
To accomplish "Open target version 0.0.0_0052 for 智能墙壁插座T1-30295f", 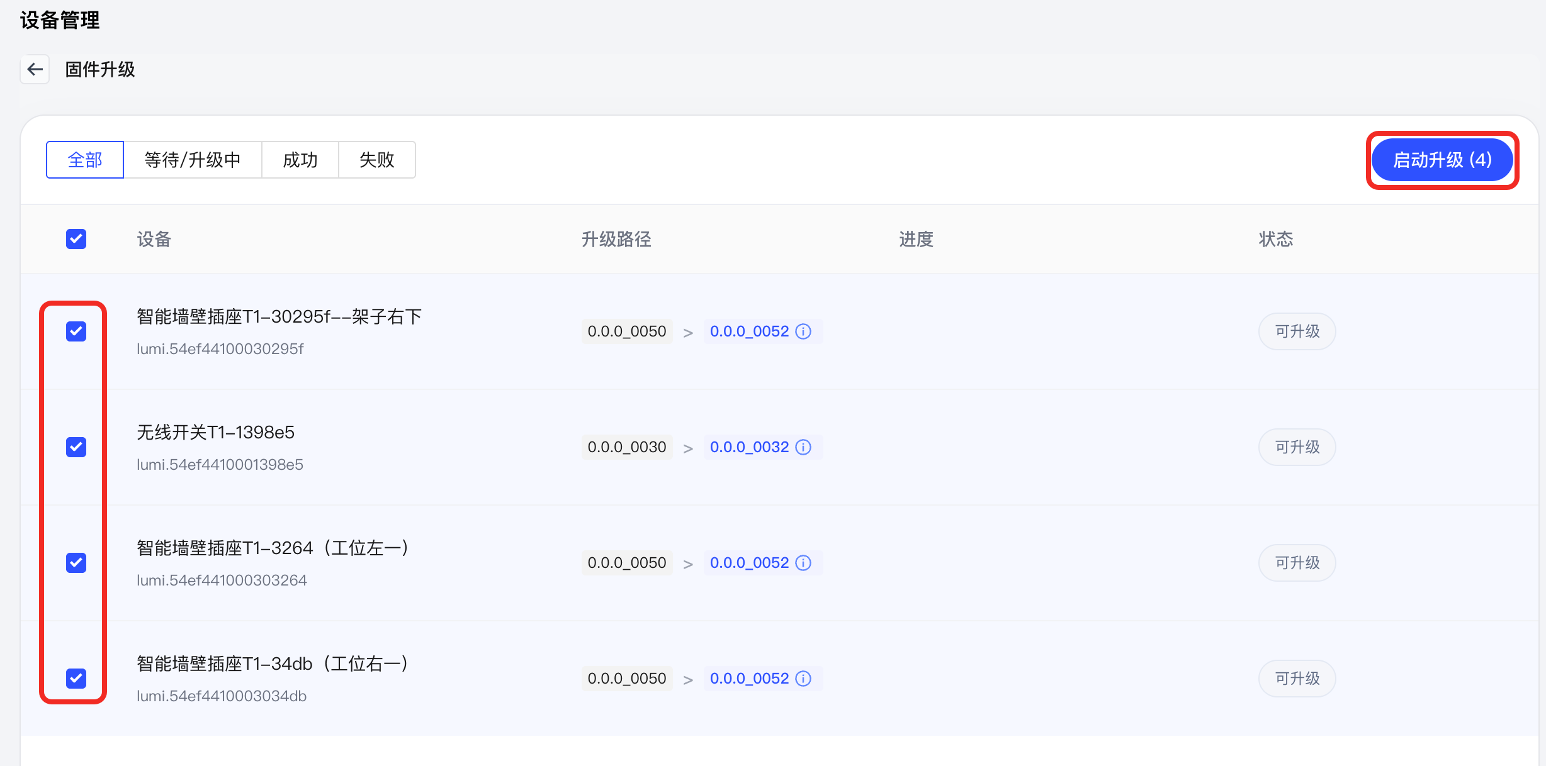I will (749, 331).
